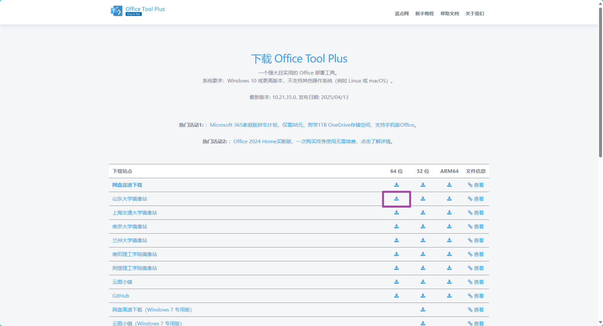Screen dimensions: 603x326
Task: Download 64-bit from 兰州大学镜像站
Action: point(396,240)
